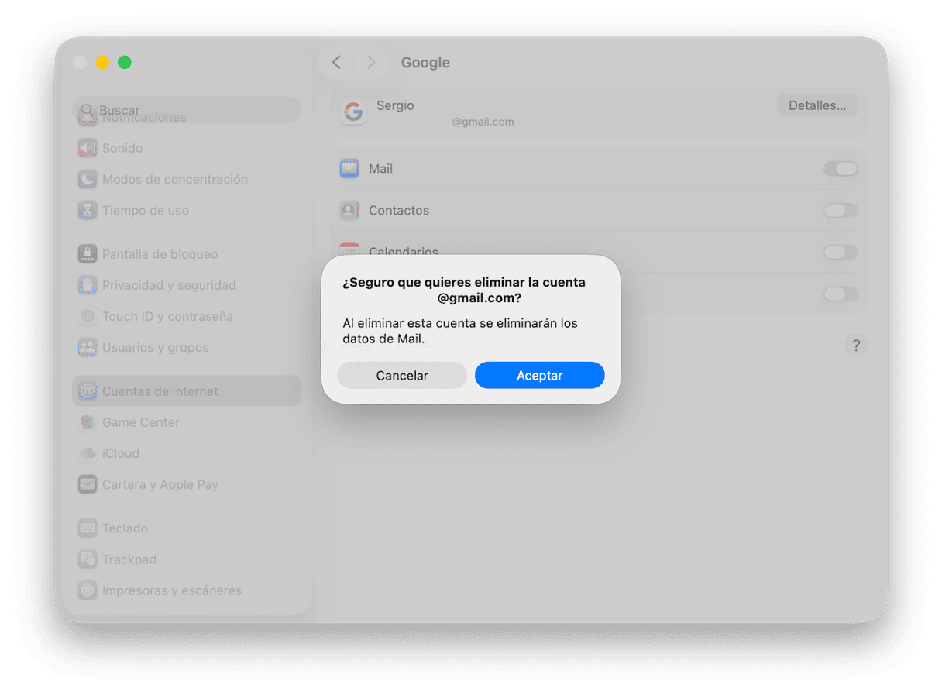Click Cancelar to dismiss the dialog
The width and height of the screenshot is (942, 695).
401,375
